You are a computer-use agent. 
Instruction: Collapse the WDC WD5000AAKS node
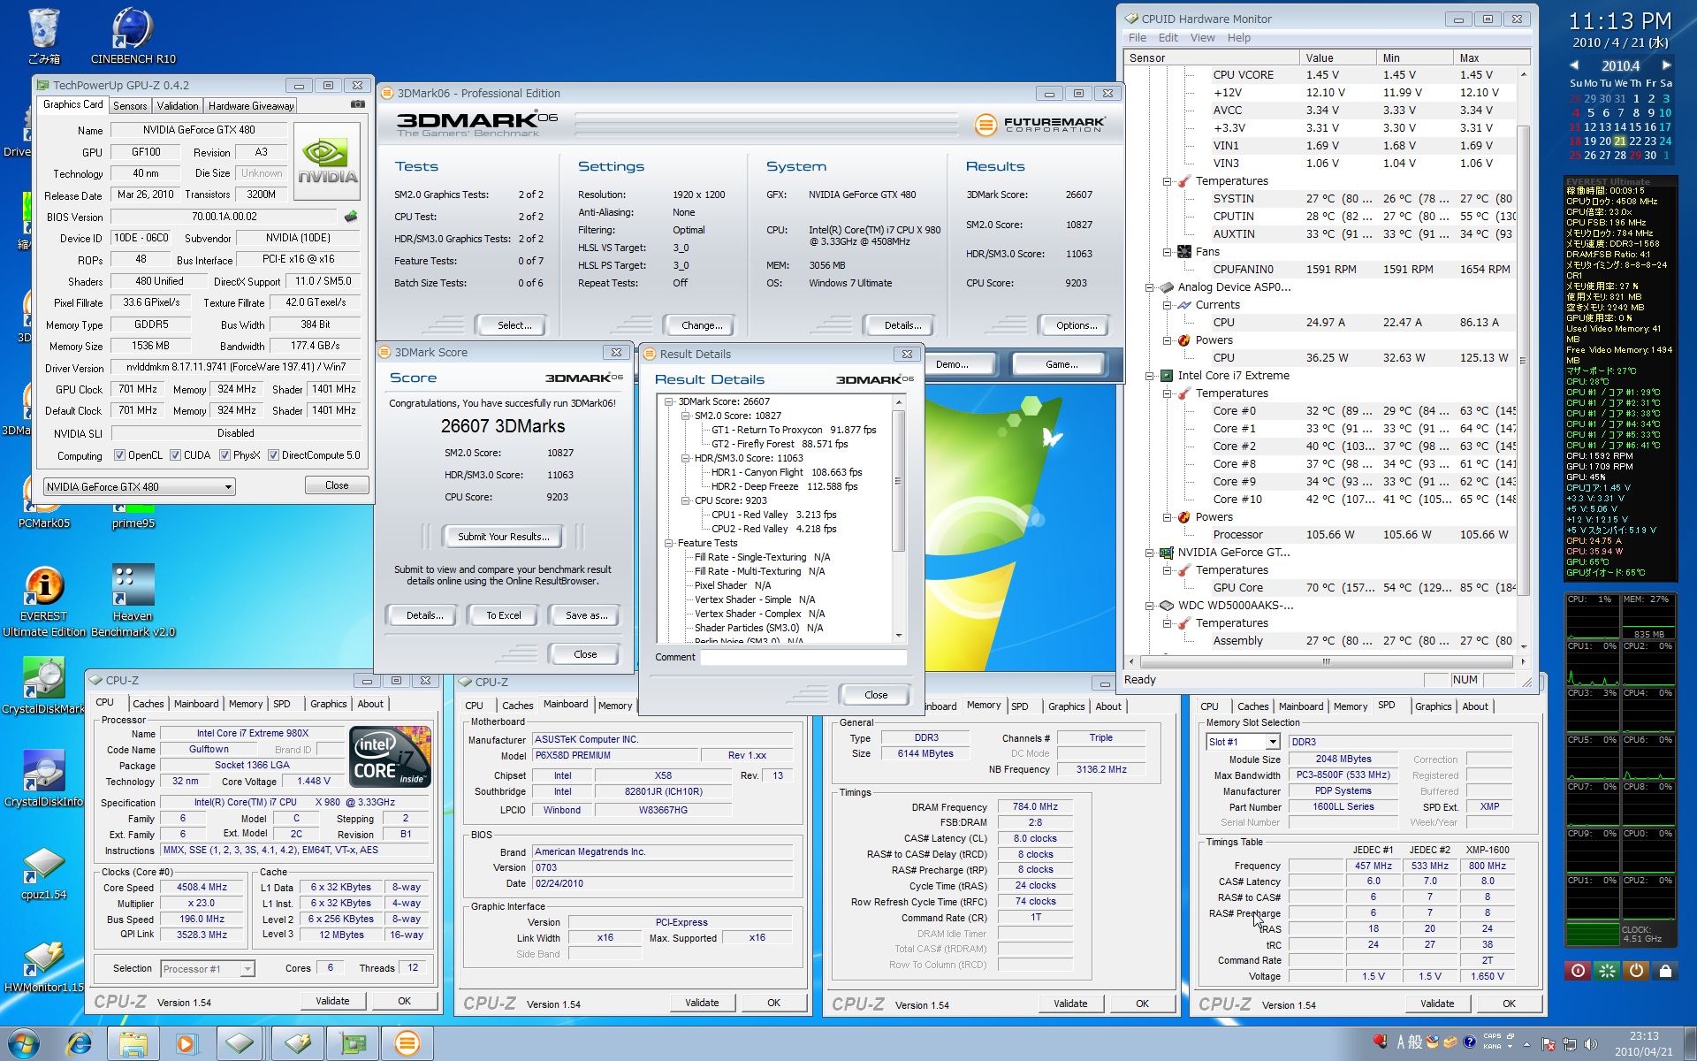(1149, 606)
